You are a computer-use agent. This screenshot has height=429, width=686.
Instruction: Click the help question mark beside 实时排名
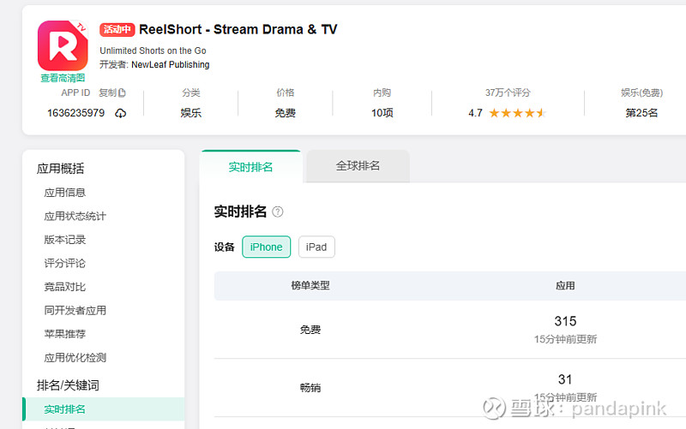(278, 212)
